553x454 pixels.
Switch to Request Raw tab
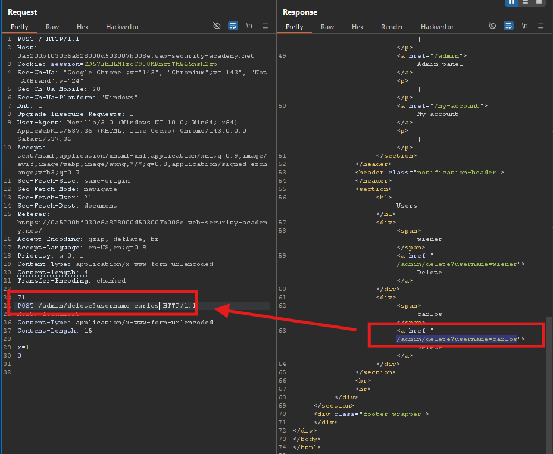coord(52,27)
